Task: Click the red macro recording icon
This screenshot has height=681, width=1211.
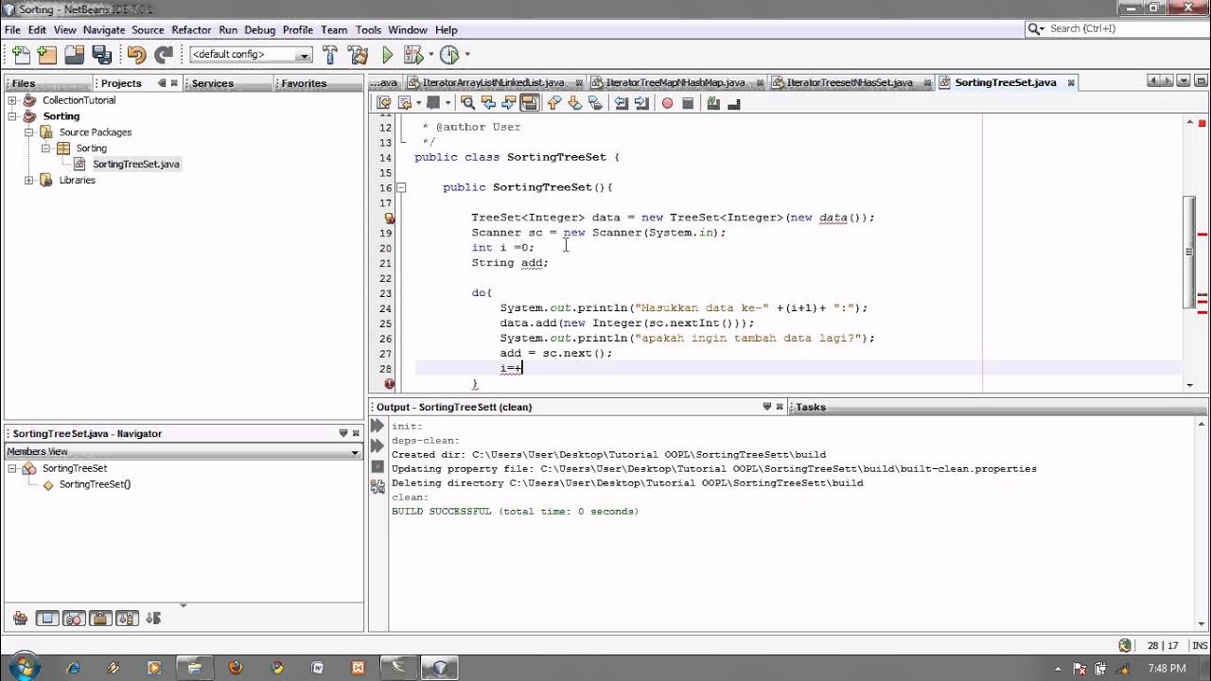Action: pyautogui.click(x=667, y=103)
